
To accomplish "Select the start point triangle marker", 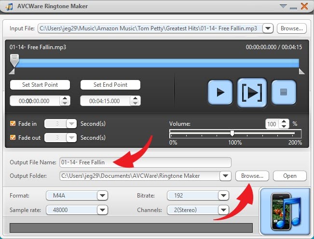I will (x=12, y=71).
